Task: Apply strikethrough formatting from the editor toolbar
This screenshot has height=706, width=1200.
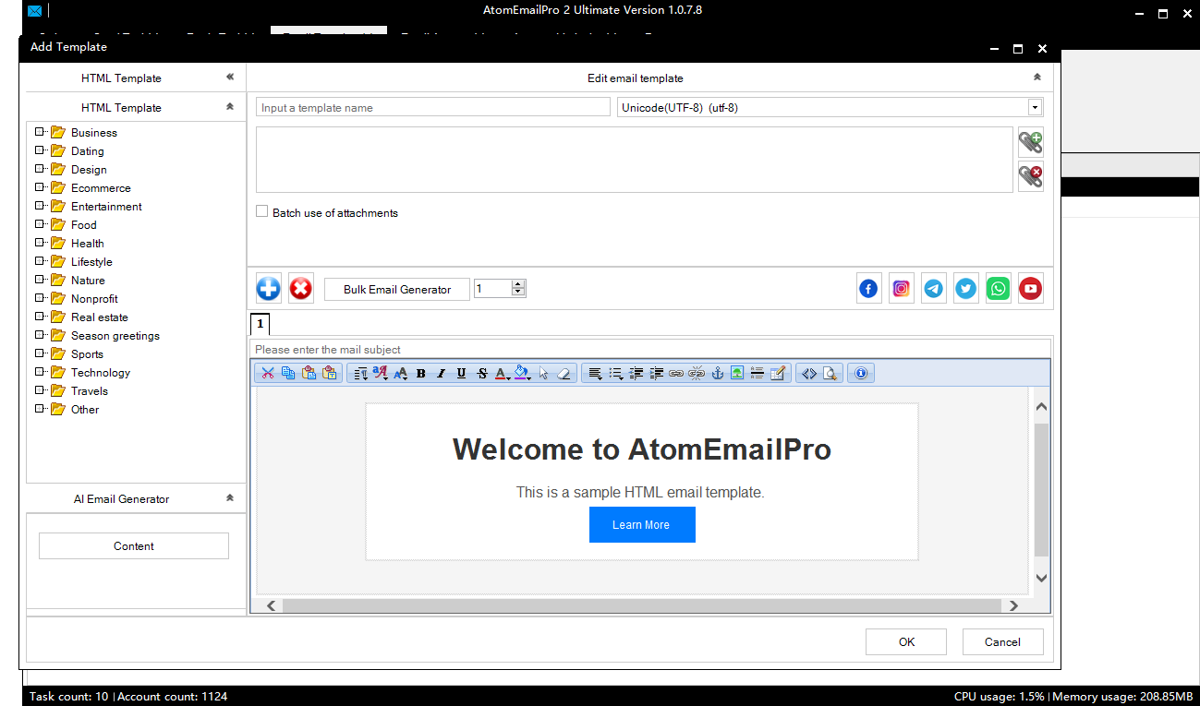Action: (482, 373)
